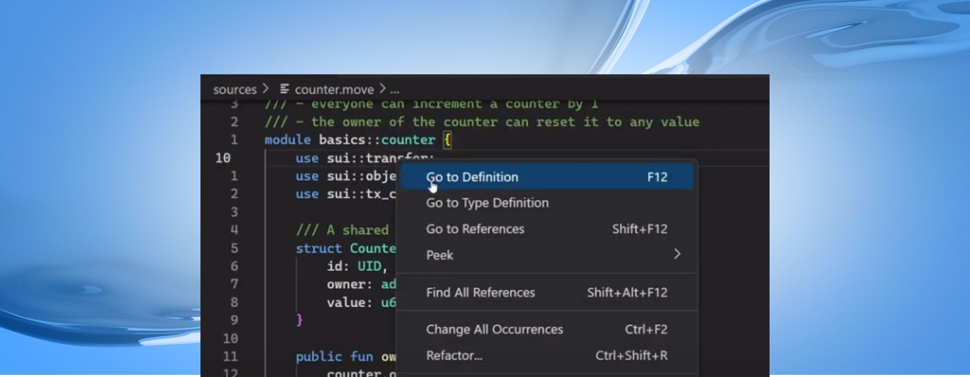Click the struct keyword in editor
This screenshot has height=377, width=970.
pyautogui.click(x=318, y=248)
